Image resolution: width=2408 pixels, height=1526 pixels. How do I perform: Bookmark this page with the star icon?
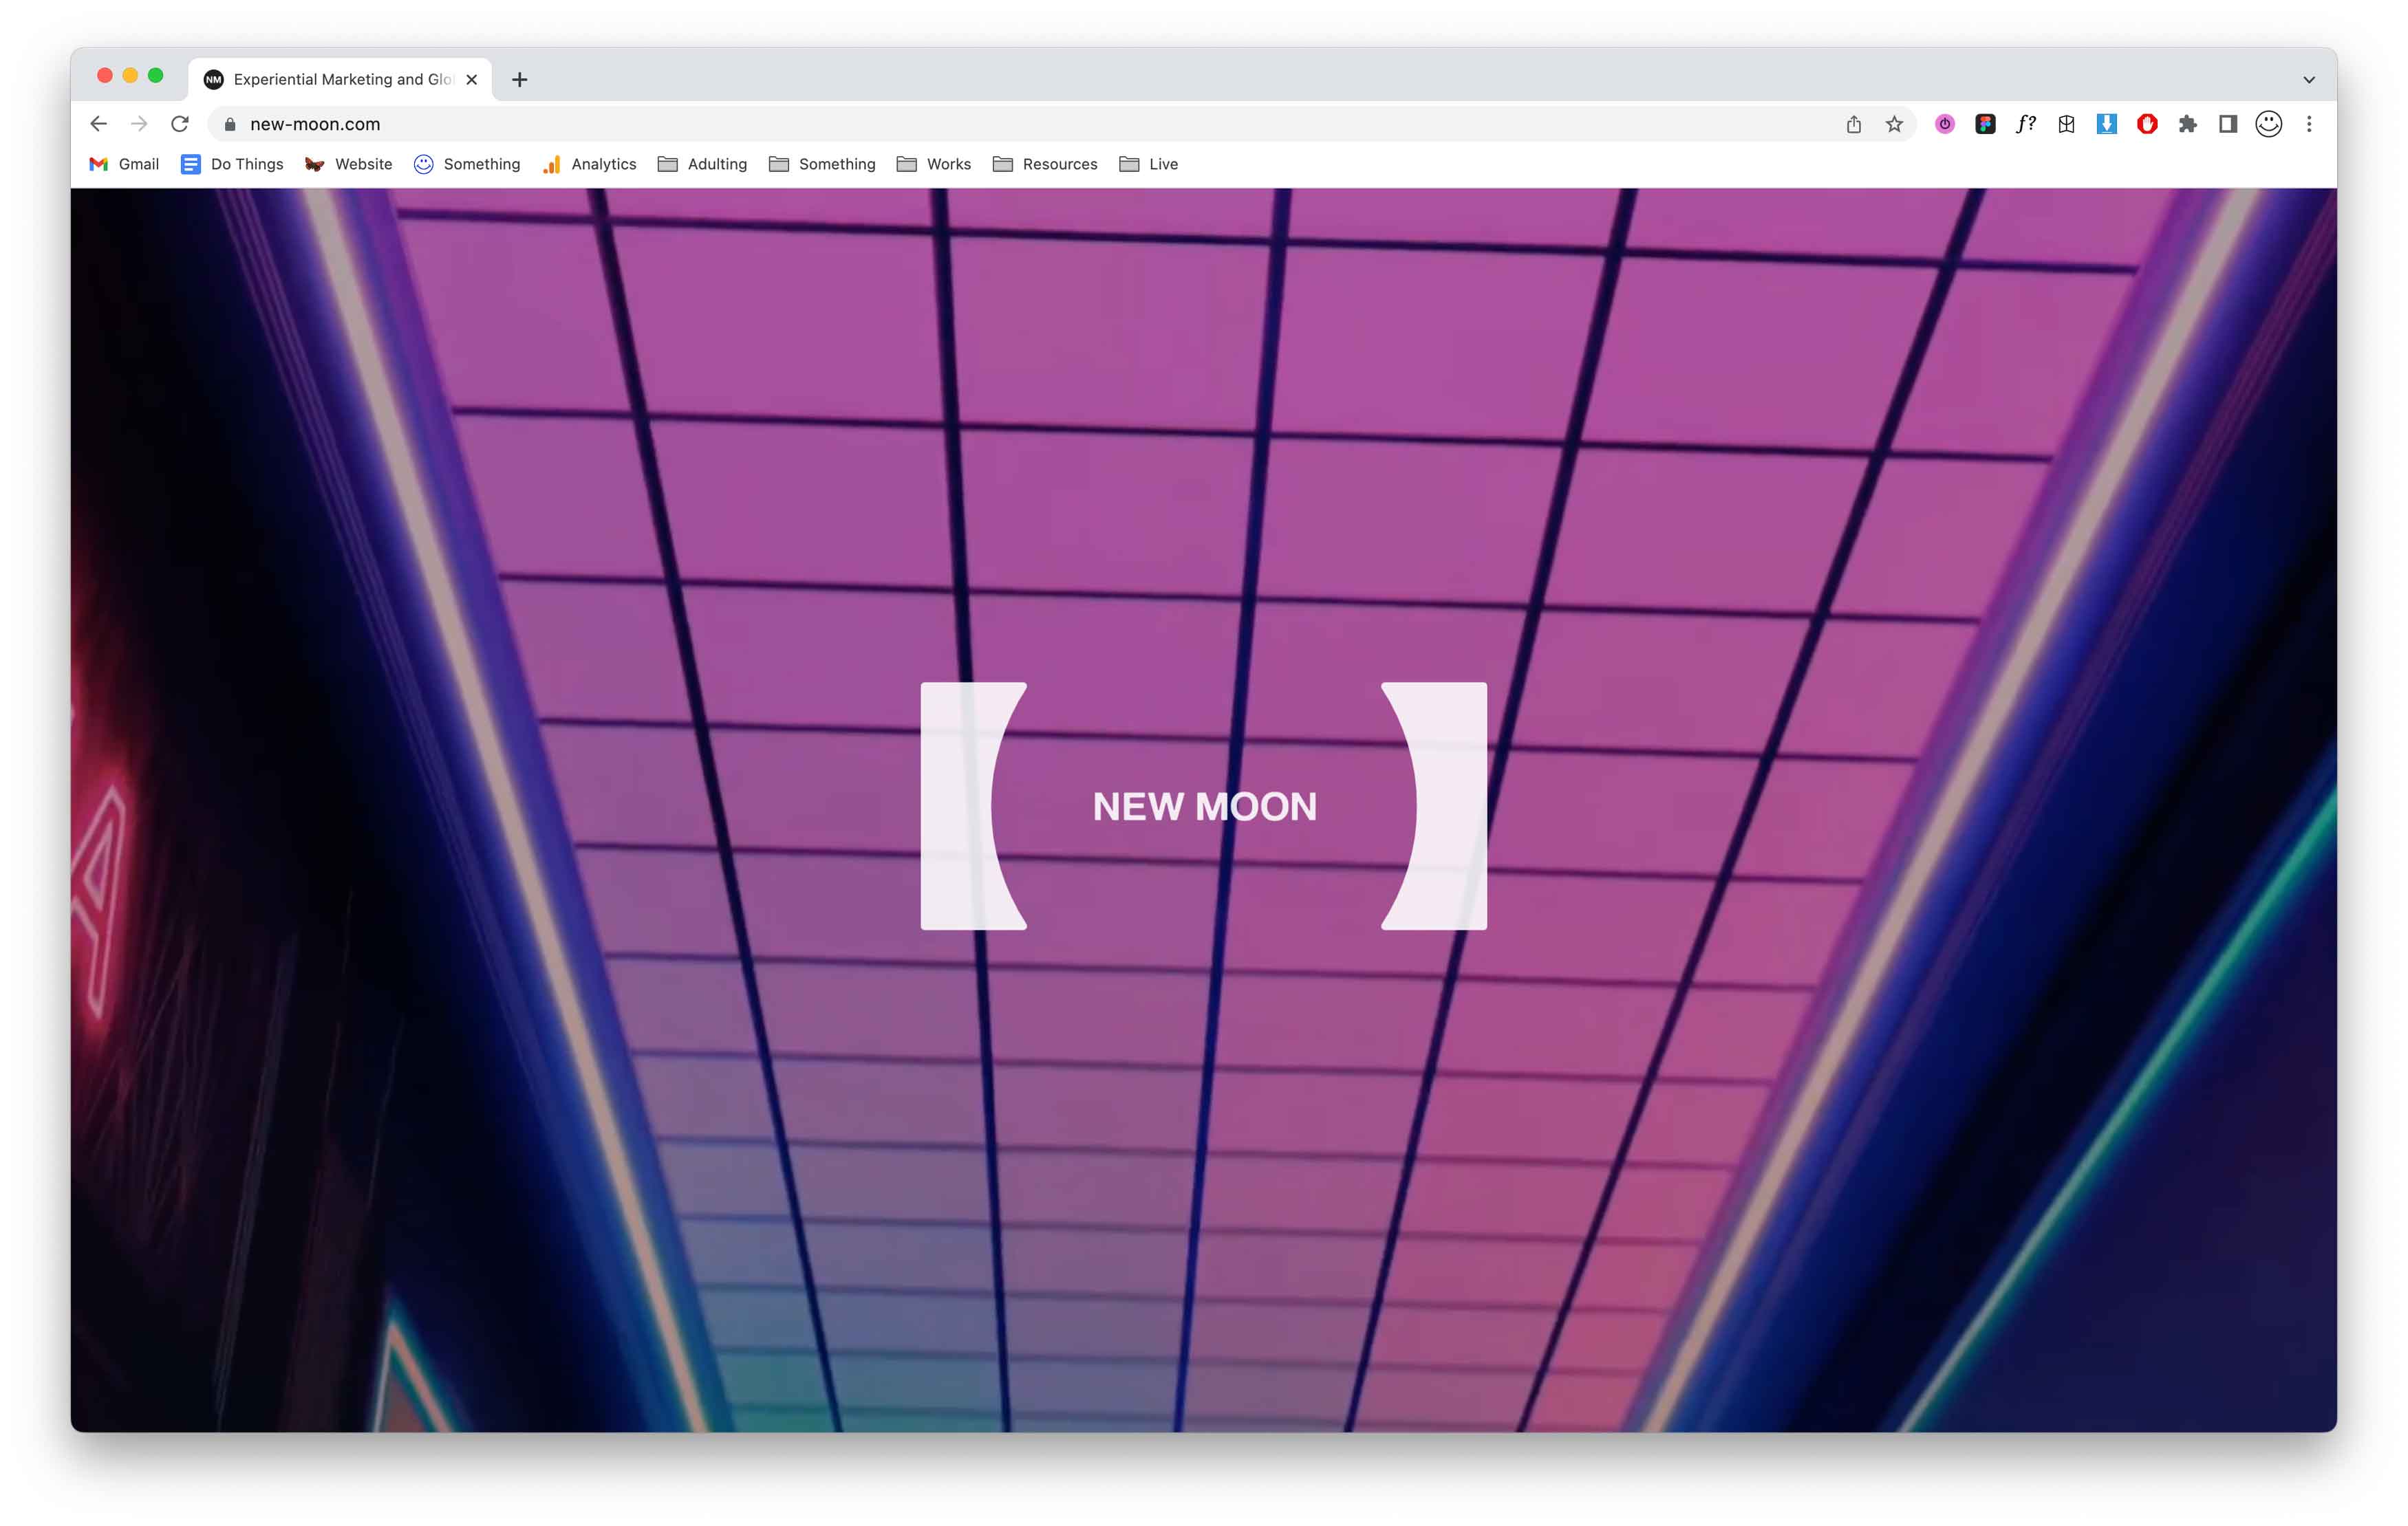[1894, 124]
